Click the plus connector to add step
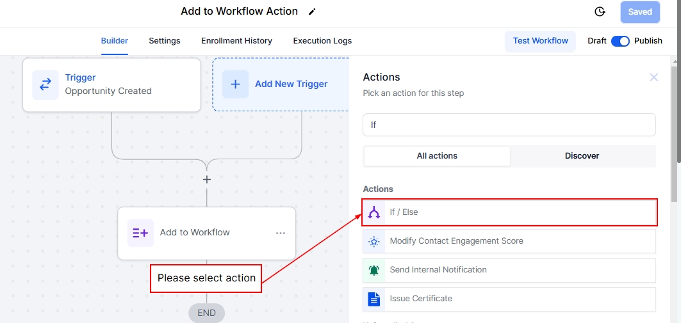The image size is (681, 323). point(207,180)
